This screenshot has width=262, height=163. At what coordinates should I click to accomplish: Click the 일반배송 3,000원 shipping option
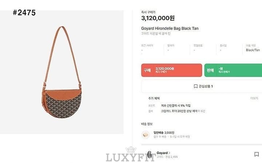tap(164, 132)
